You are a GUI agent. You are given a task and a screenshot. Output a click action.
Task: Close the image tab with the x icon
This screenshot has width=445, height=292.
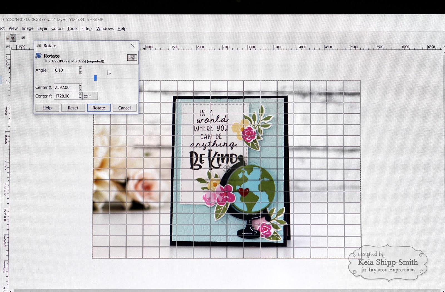pyautogui.click(x=23, y=38)
